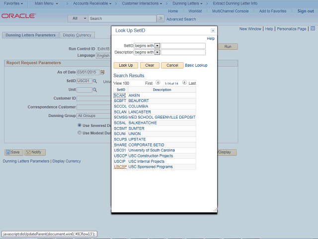This screenshot has width=318, height=239.
Task: Click Sign out
Action: 306,11
